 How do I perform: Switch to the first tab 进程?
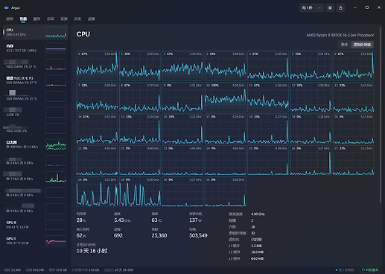click(x=10, y=19)
